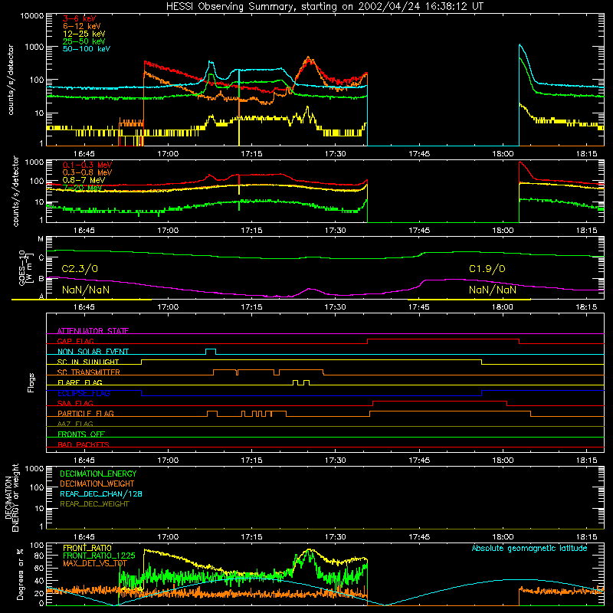
Task: Click the 16:45 tick under the decimation panel
Action: coord(84,537)
